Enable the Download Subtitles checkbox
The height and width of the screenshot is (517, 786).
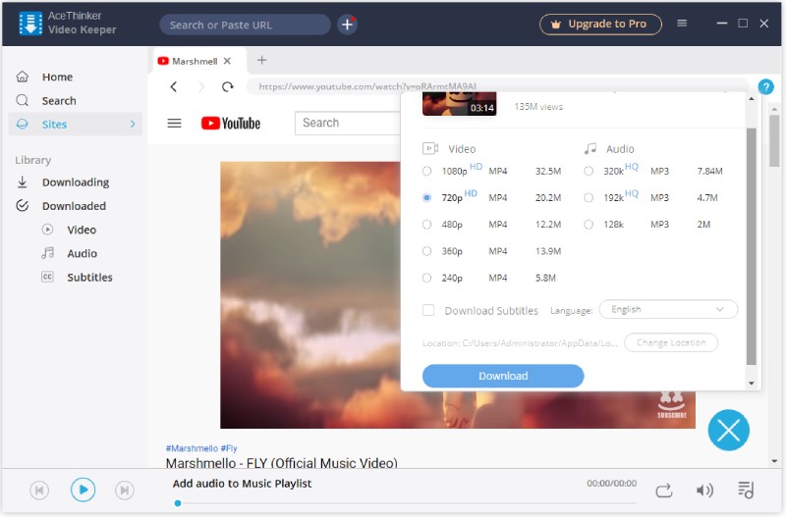(428, 310)
